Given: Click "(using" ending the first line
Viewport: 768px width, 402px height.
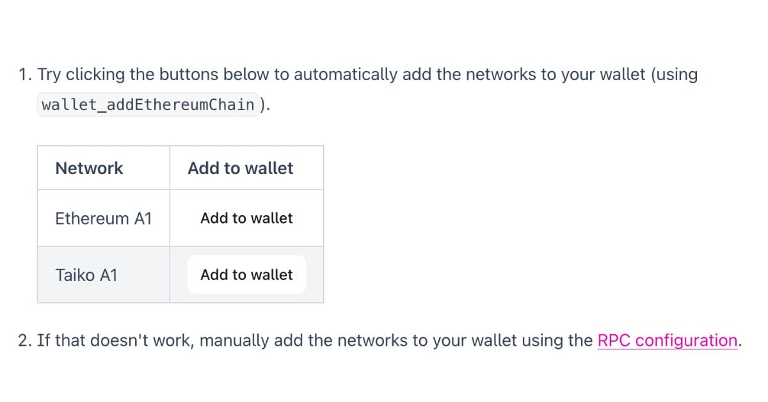Looking at the screenshot, I should click(x=674, y=75).
